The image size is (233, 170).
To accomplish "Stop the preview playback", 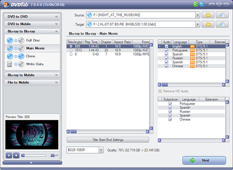I will [x=16, y=156].
